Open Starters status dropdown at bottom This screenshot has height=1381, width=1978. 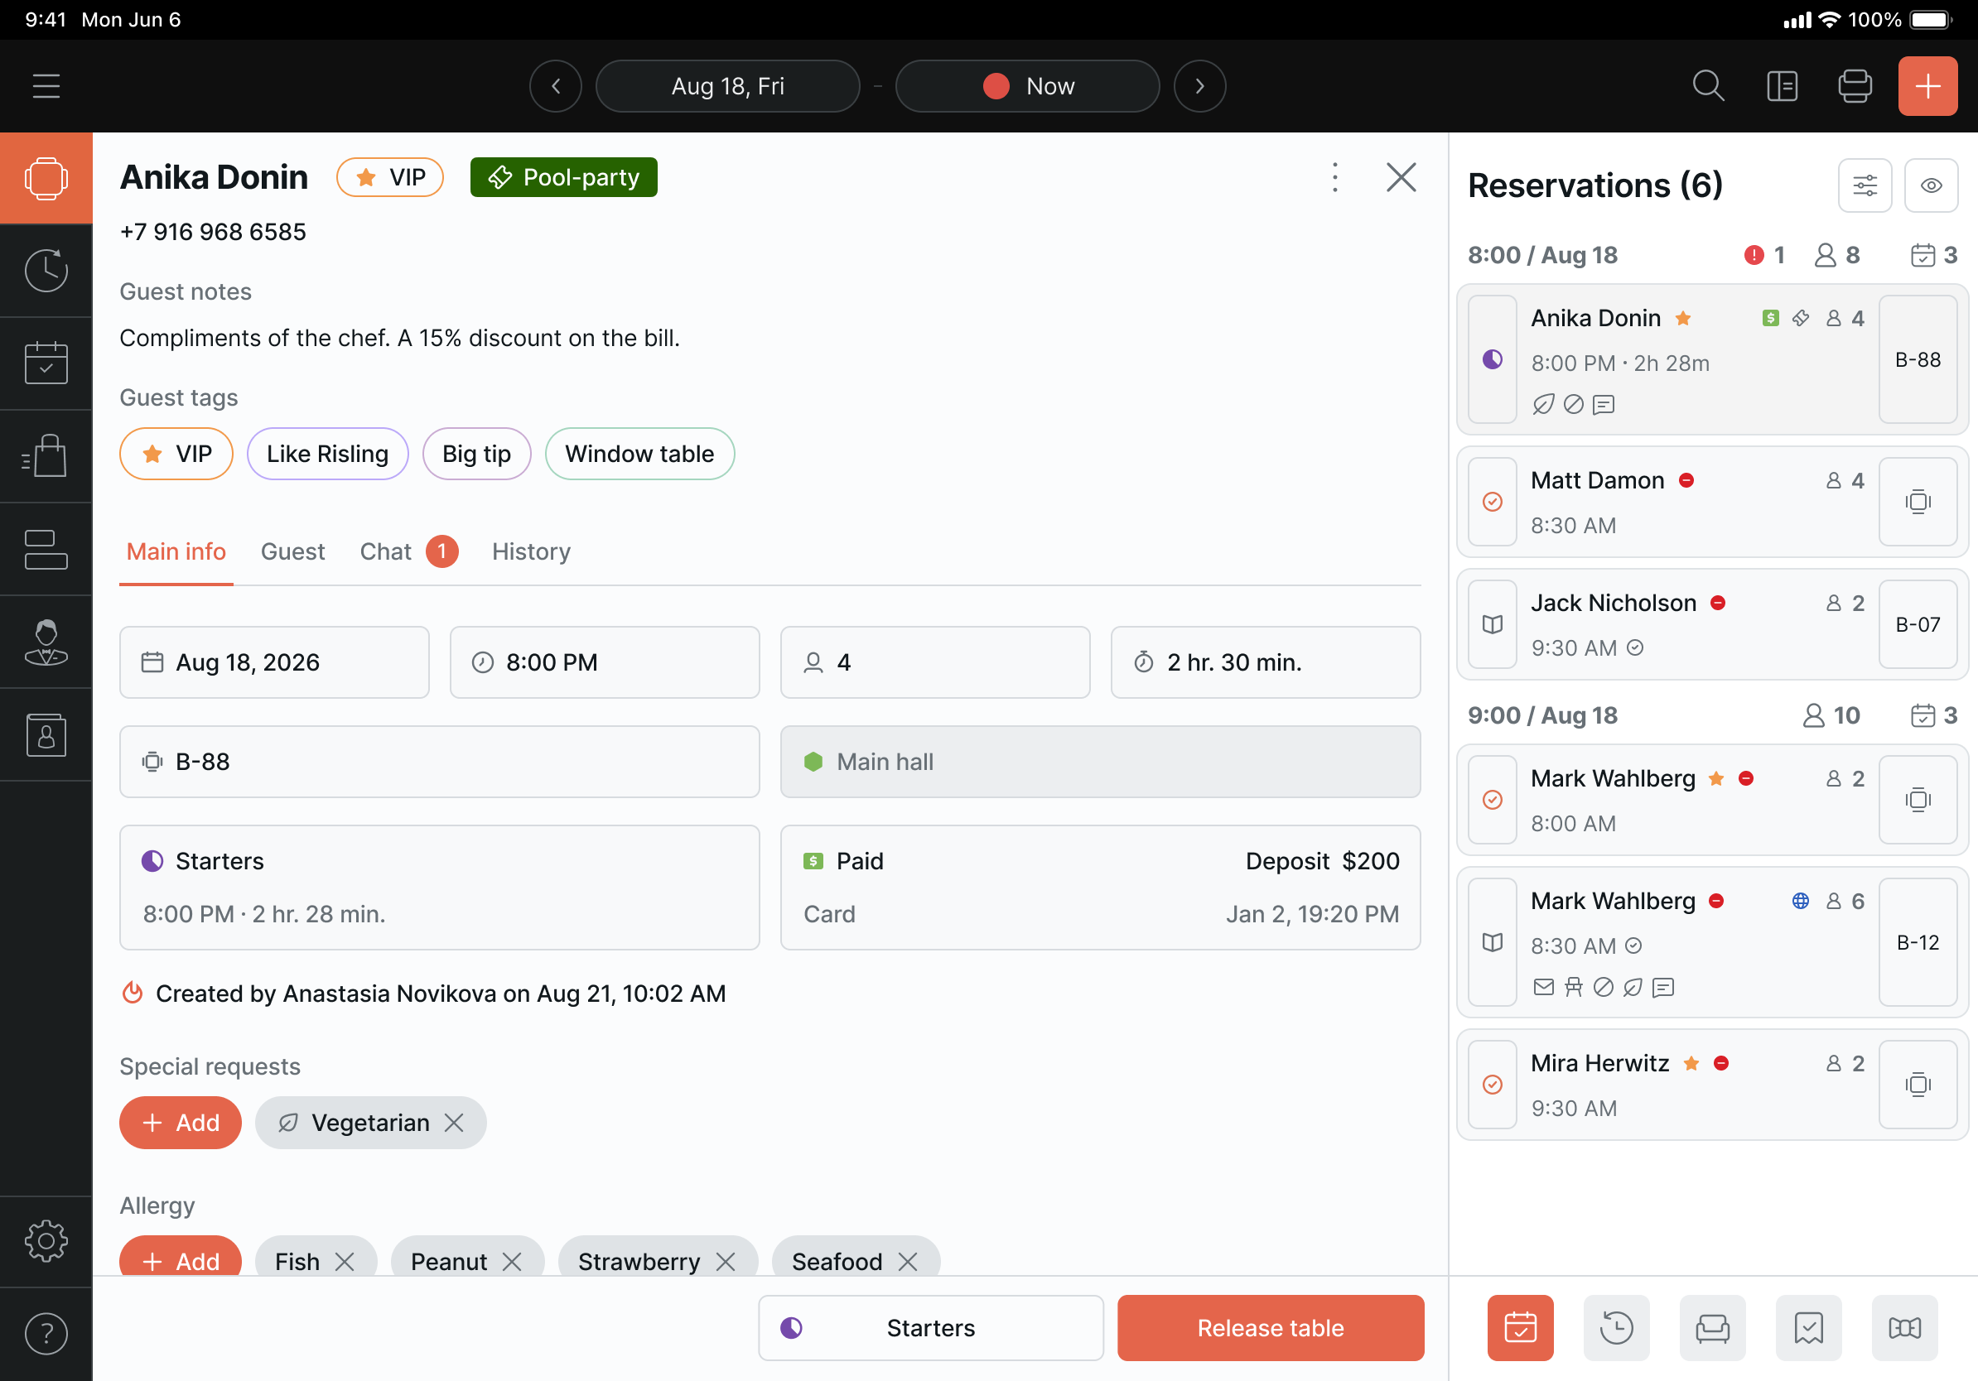[x=930, y=1328]
